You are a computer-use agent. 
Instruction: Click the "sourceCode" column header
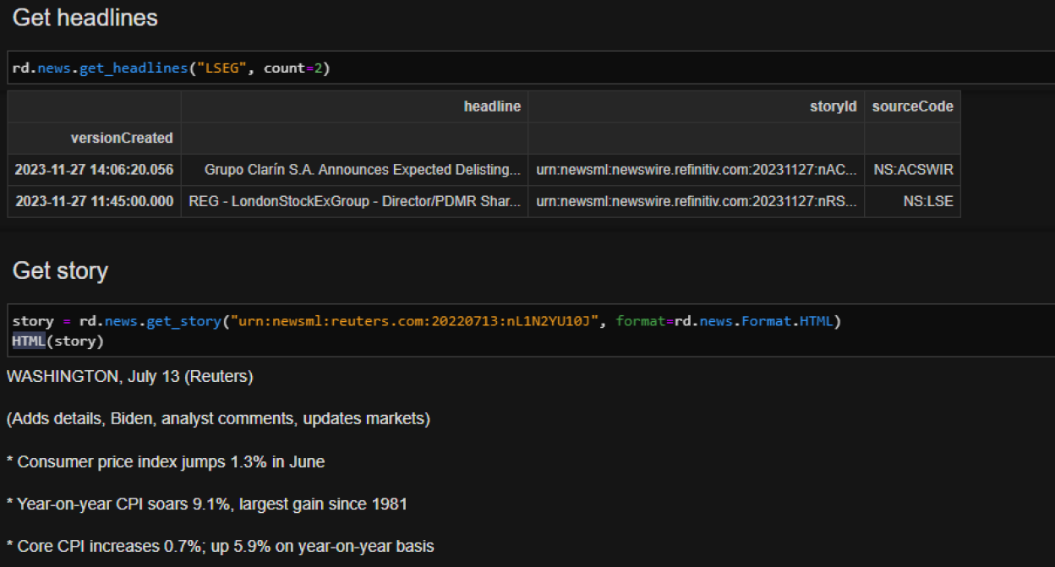point(913,106)
